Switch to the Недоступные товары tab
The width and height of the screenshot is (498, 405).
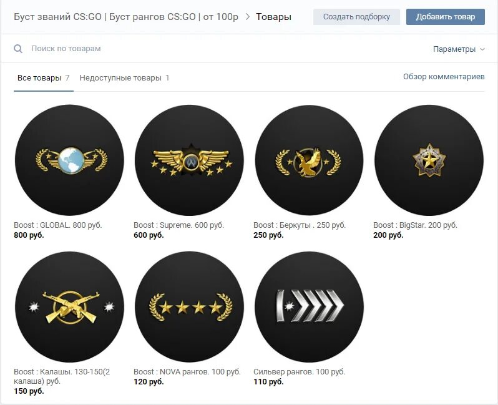click(124, 78)
